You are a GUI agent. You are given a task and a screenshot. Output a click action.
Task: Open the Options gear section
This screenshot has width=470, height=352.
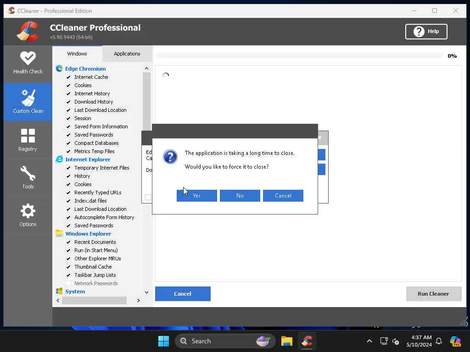(x=28, y=215)
